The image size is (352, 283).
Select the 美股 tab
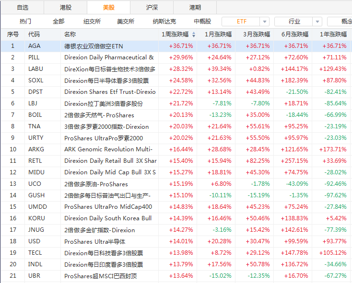[x=109, y=7]
